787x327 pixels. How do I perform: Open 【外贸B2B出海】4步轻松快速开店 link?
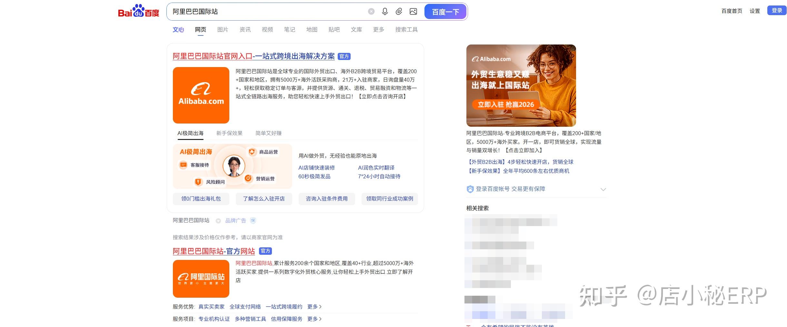point(520,162)
